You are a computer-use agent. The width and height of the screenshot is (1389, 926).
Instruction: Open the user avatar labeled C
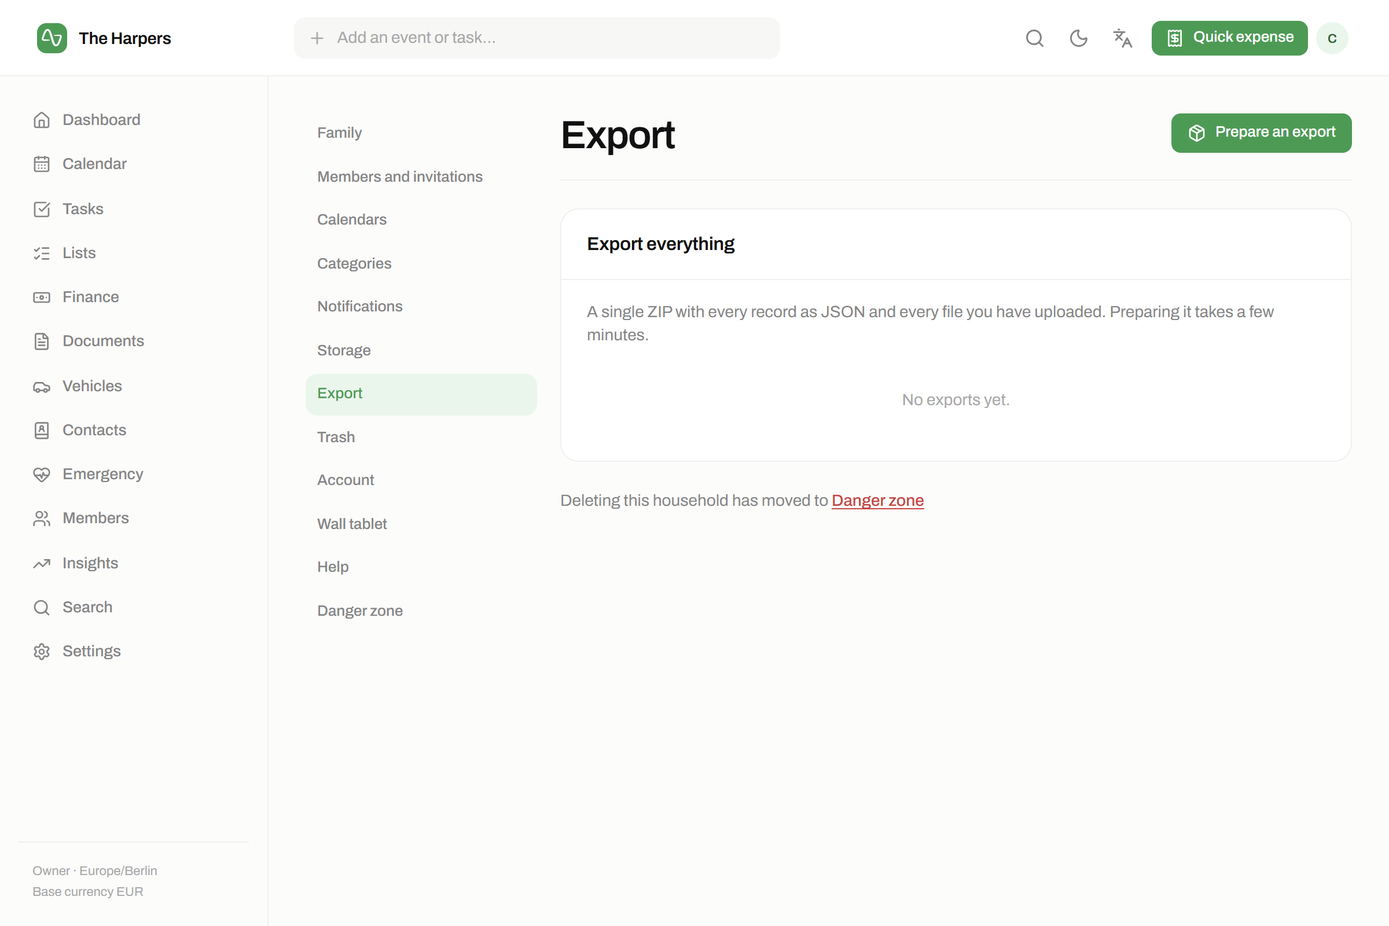1332,38
